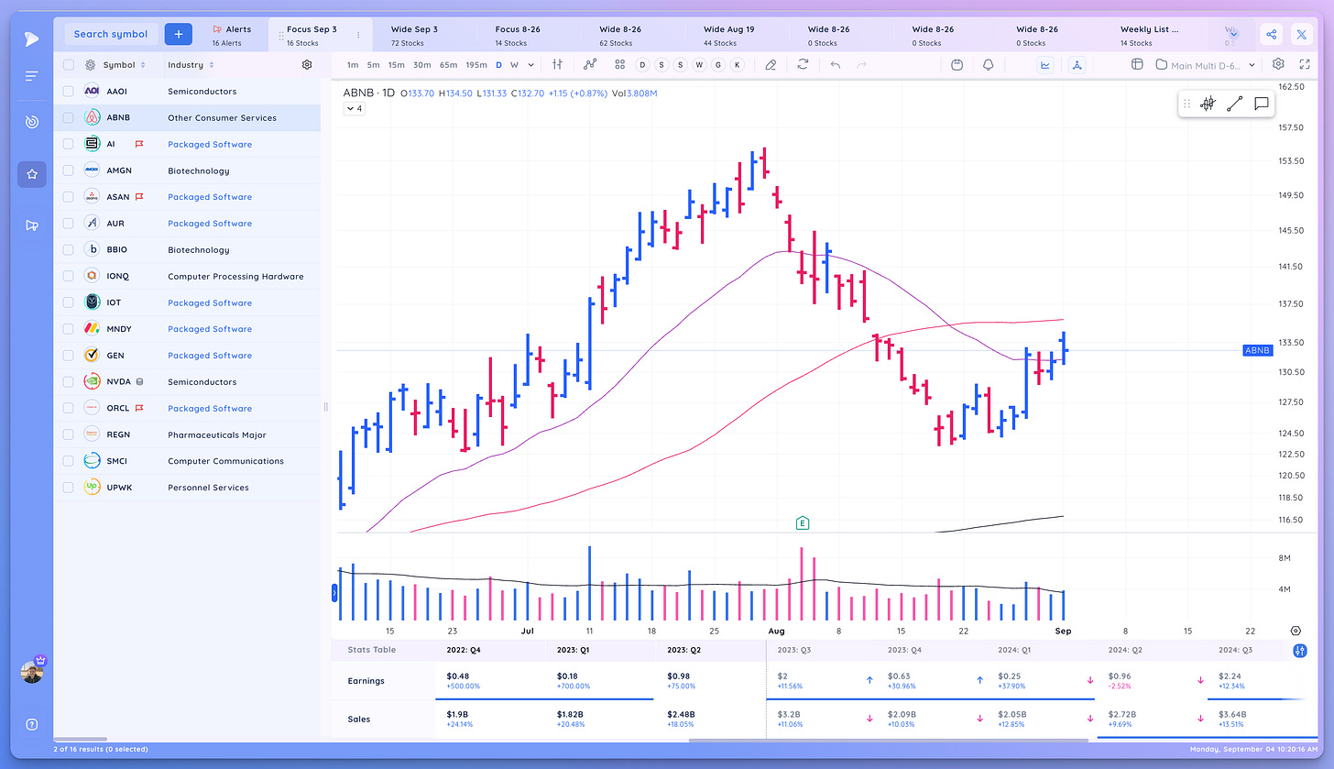The width and height of the screenshot is (1334, 769).
Task: Select the 195m timeframe
Action: pos(476,65)
